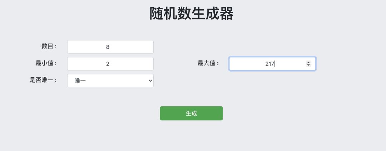Click the value 8 in count field
The height and width of the screenshot is (151, 386).
[x=108, y=47]
